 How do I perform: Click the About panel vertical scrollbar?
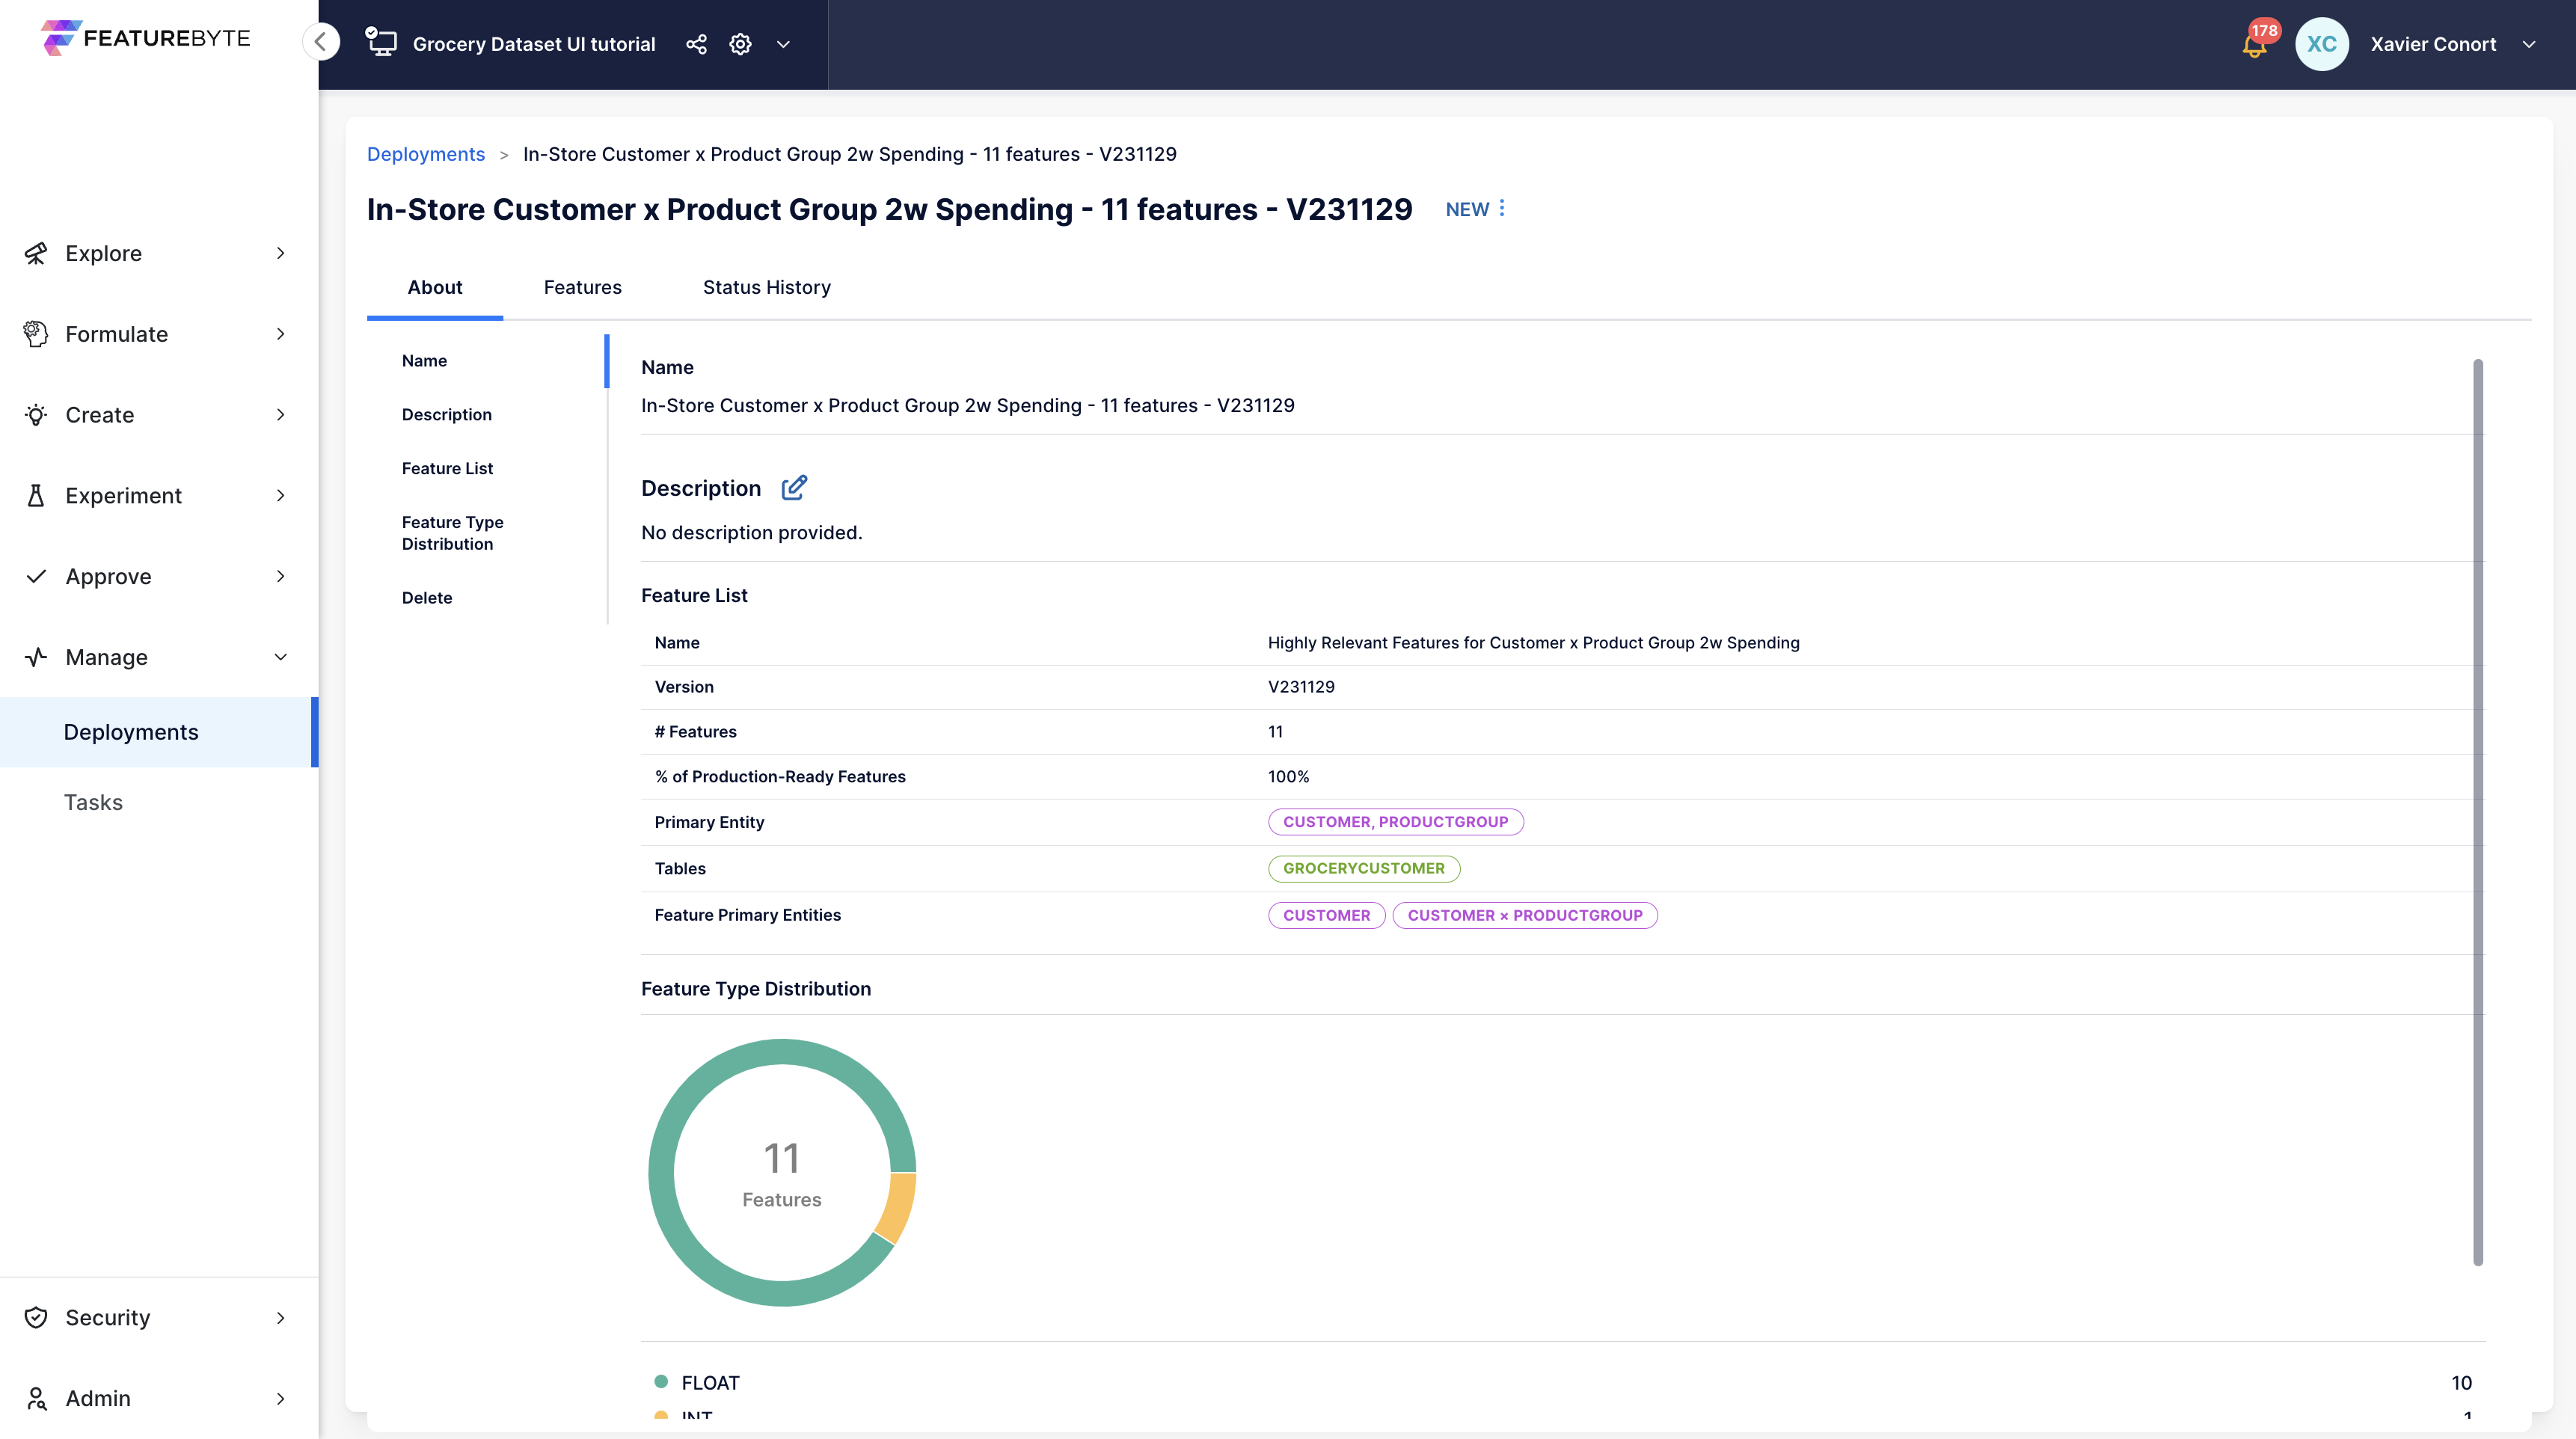point(2478,812)
